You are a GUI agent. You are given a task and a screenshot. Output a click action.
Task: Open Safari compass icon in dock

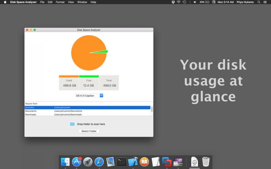pyautogui.click(x=99, y=162)
